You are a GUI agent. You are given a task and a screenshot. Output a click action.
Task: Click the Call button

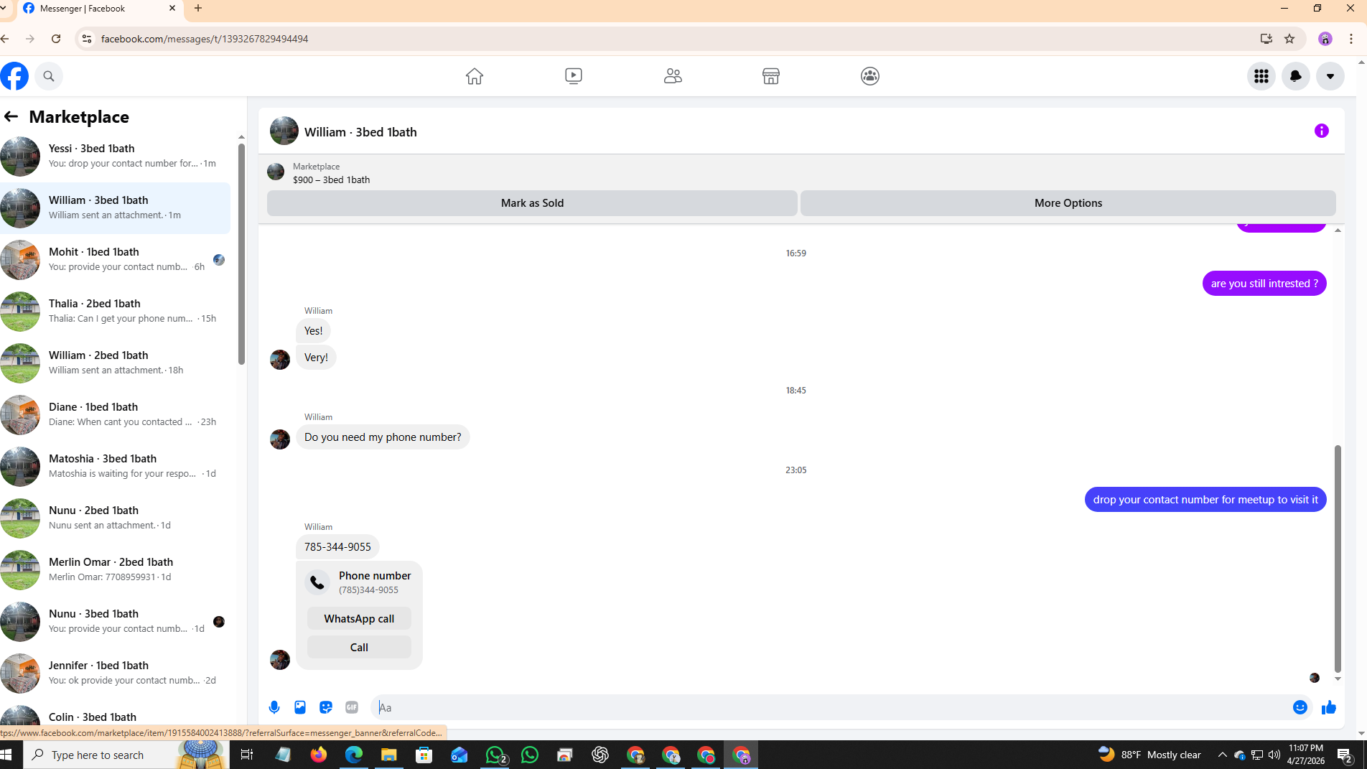[x=359, y=648]
